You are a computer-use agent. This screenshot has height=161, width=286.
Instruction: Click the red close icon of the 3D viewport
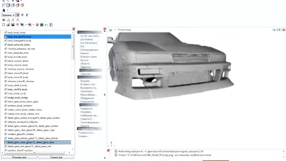pyautogui.click(x=284, y=30)
